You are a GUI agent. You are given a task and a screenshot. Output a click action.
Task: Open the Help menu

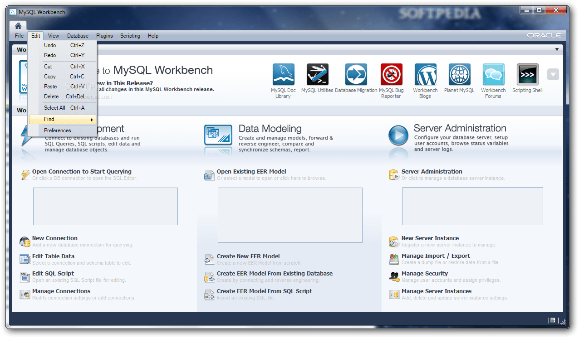pyautogui.click(x=153, y=36)
